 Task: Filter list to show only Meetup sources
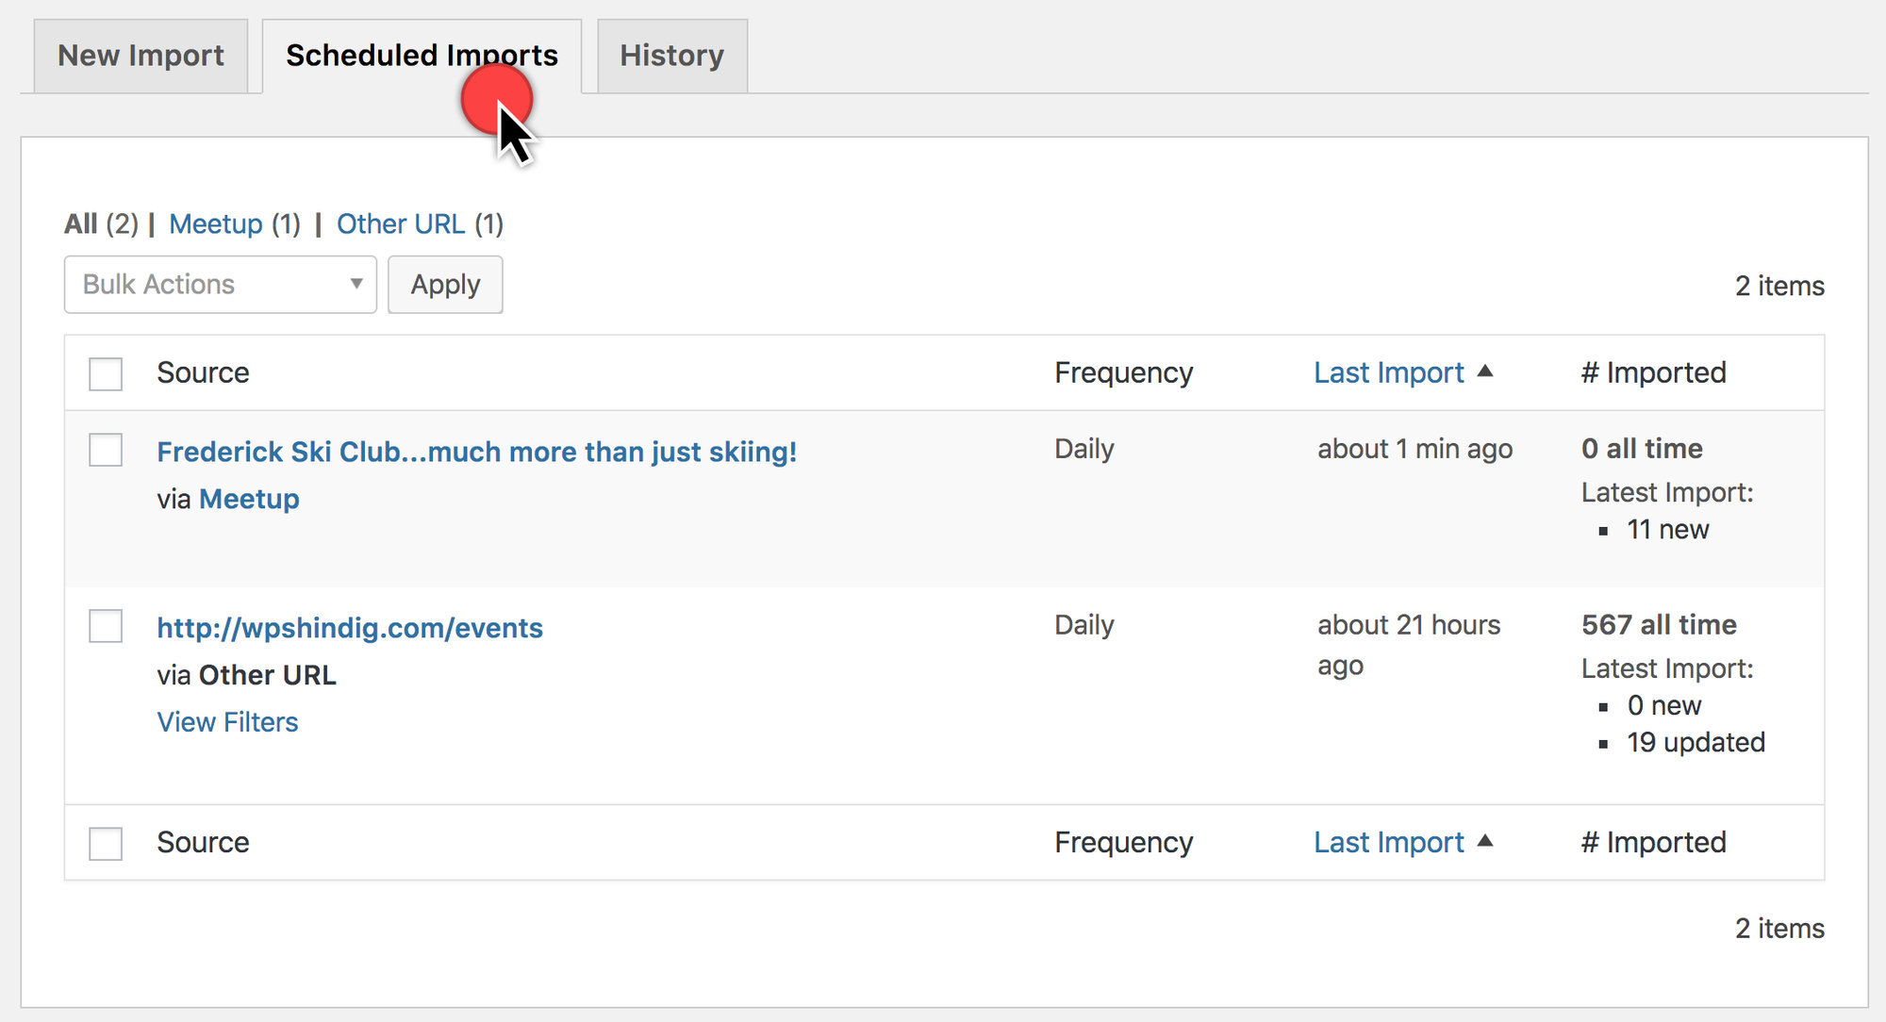tap(216, 223)
